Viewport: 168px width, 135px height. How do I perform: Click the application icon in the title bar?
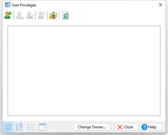point(8,5)
